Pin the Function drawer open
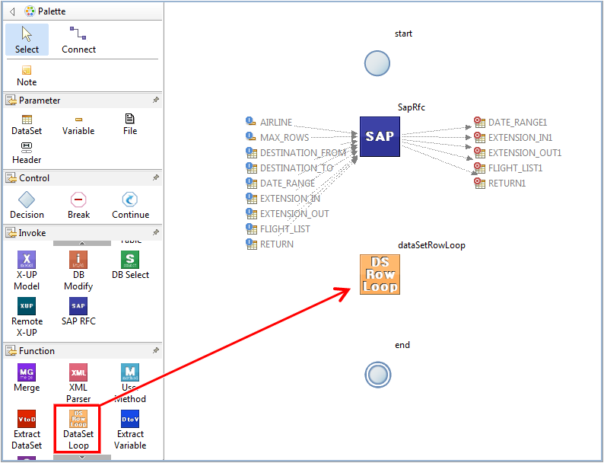Image resolution: width=604 pixels, height=463 pixels. click(x=156, y=350)
